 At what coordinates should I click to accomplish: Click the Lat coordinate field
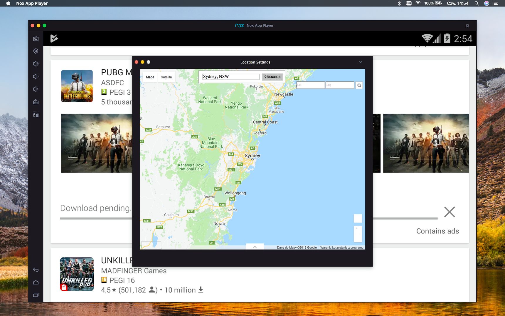coord(311,85)
